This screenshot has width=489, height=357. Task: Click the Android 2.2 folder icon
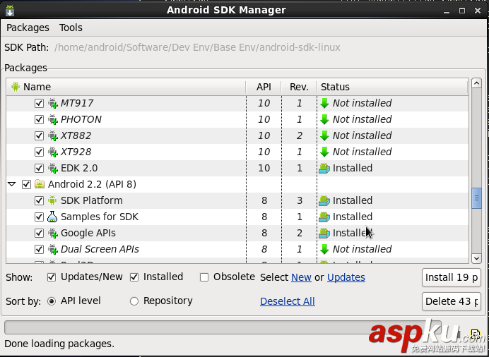tap(40, 184)
